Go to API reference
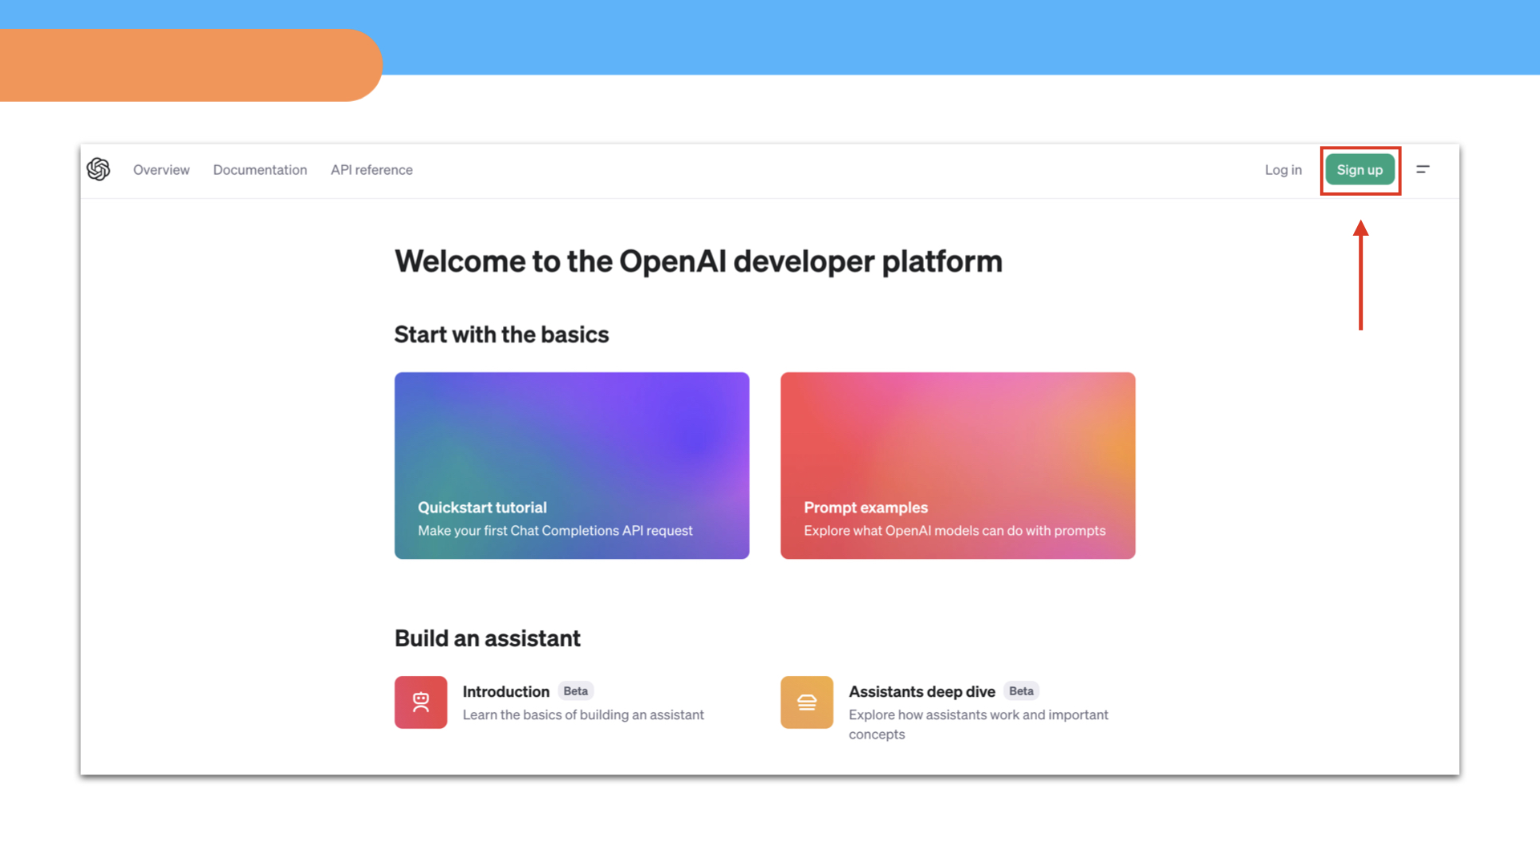This screenshot has height=866, width=1540. 371,170
